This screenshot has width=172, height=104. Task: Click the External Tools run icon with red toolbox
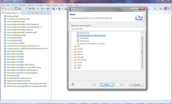(x=59, y=9)
